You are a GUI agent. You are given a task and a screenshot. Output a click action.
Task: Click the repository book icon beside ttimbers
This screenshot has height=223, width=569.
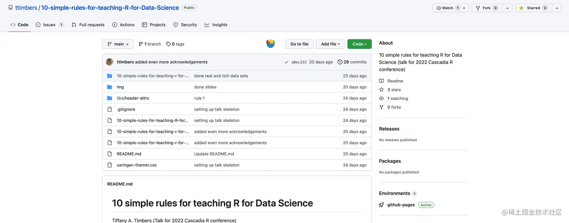(x=10, y=7)
